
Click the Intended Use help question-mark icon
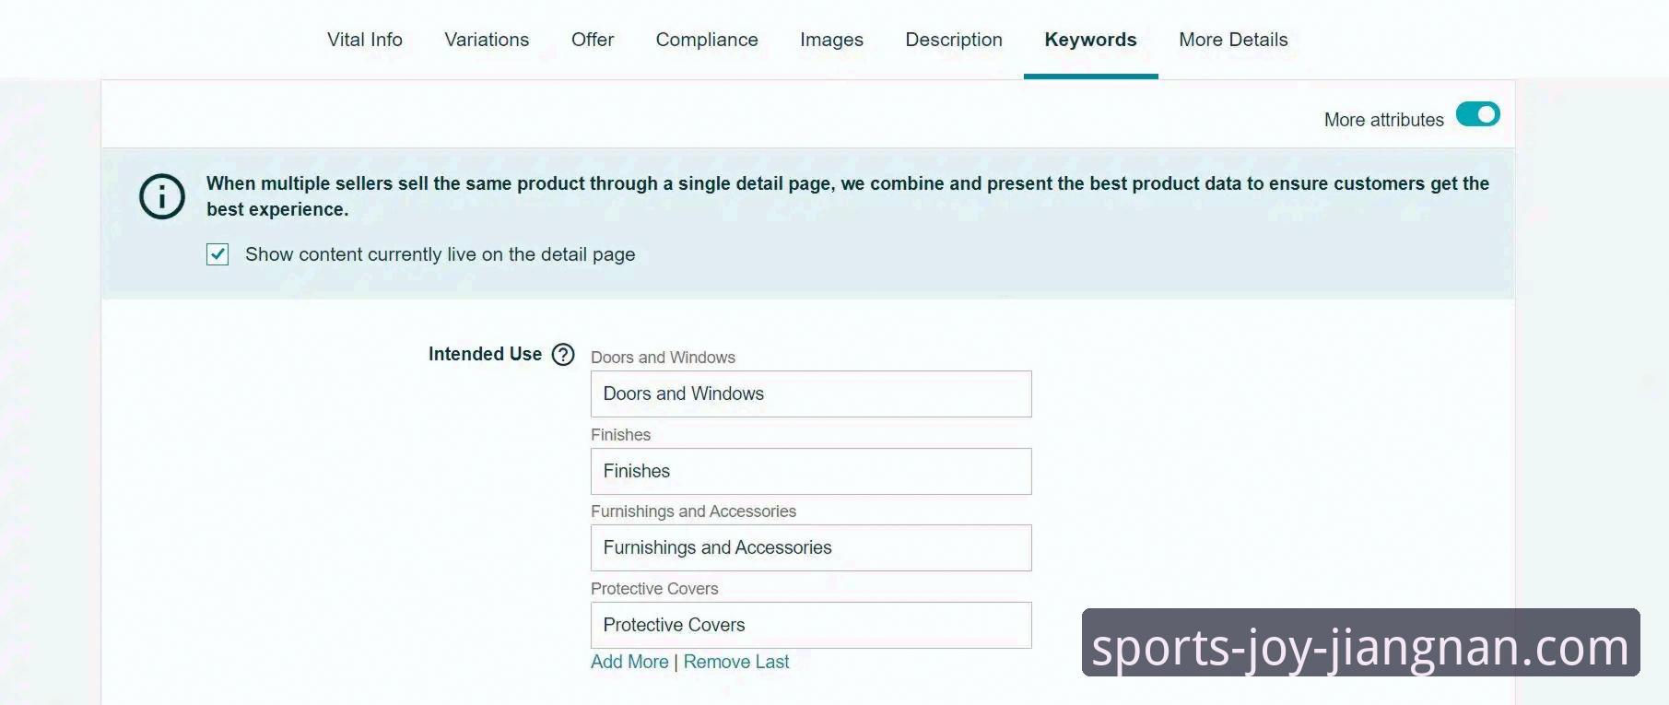tap(563, 355)
